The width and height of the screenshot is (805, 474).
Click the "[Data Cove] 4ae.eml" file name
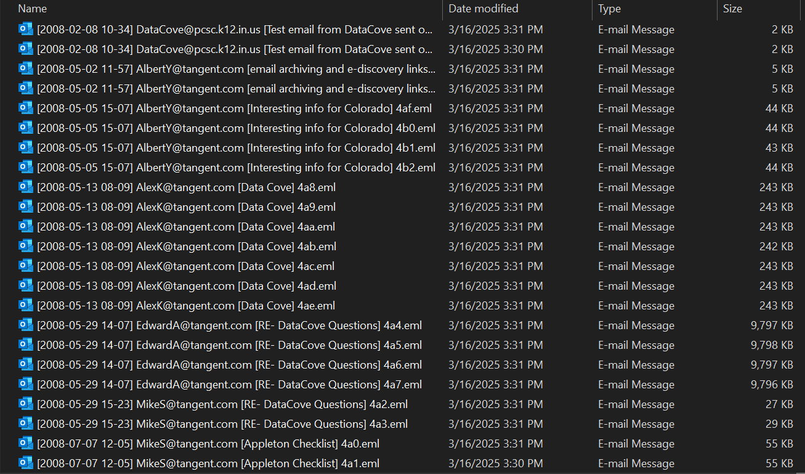[x=186, y=306]
